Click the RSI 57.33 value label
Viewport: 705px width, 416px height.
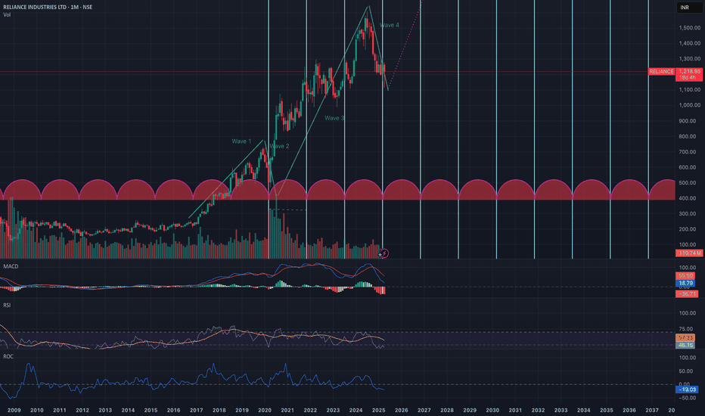685,337
